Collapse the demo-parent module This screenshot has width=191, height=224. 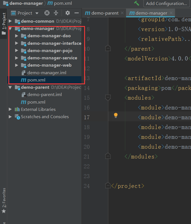coord(10,87)
